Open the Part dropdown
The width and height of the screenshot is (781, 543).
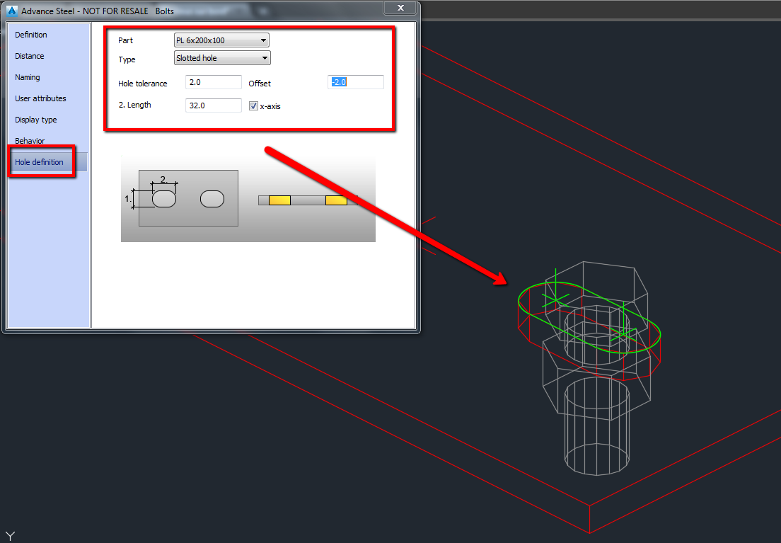tap(221, 40)
